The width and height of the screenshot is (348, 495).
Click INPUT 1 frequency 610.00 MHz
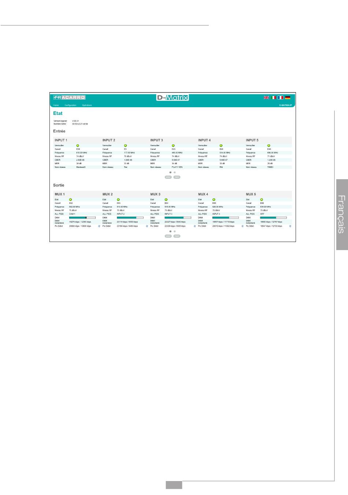pyautogui.click(x=82, y=153)
